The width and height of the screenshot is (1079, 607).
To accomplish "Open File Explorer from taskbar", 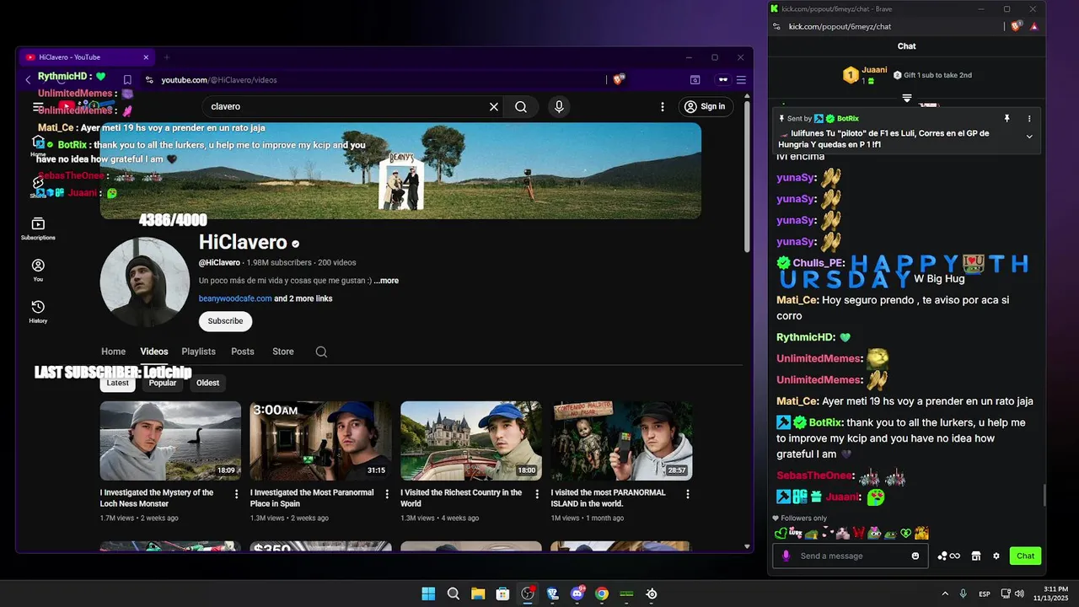I will click(x=478, y=594).
